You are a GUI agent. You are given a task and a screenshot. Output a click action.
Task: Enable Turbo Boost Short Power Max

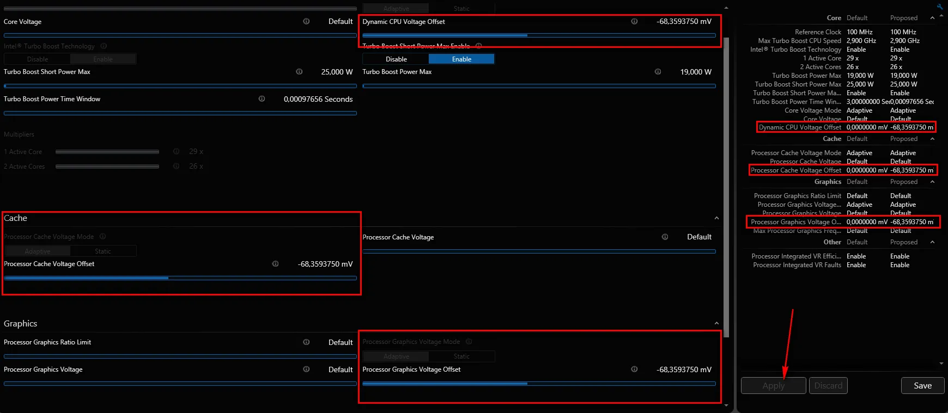(x=461, y=59)
